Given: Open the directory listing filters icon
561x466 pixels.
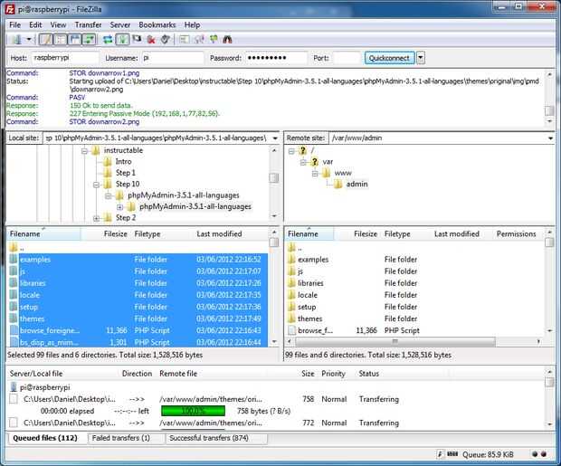Looking at the screenshot, I should 185,40.
